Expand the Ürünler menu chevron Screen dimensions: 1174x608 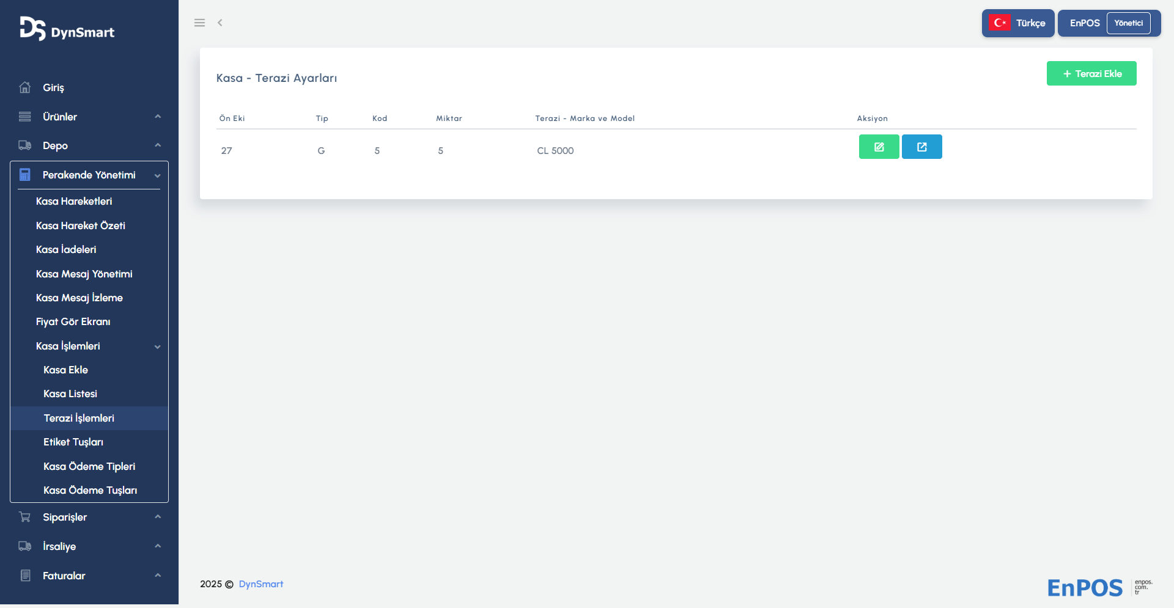point(158,117)
